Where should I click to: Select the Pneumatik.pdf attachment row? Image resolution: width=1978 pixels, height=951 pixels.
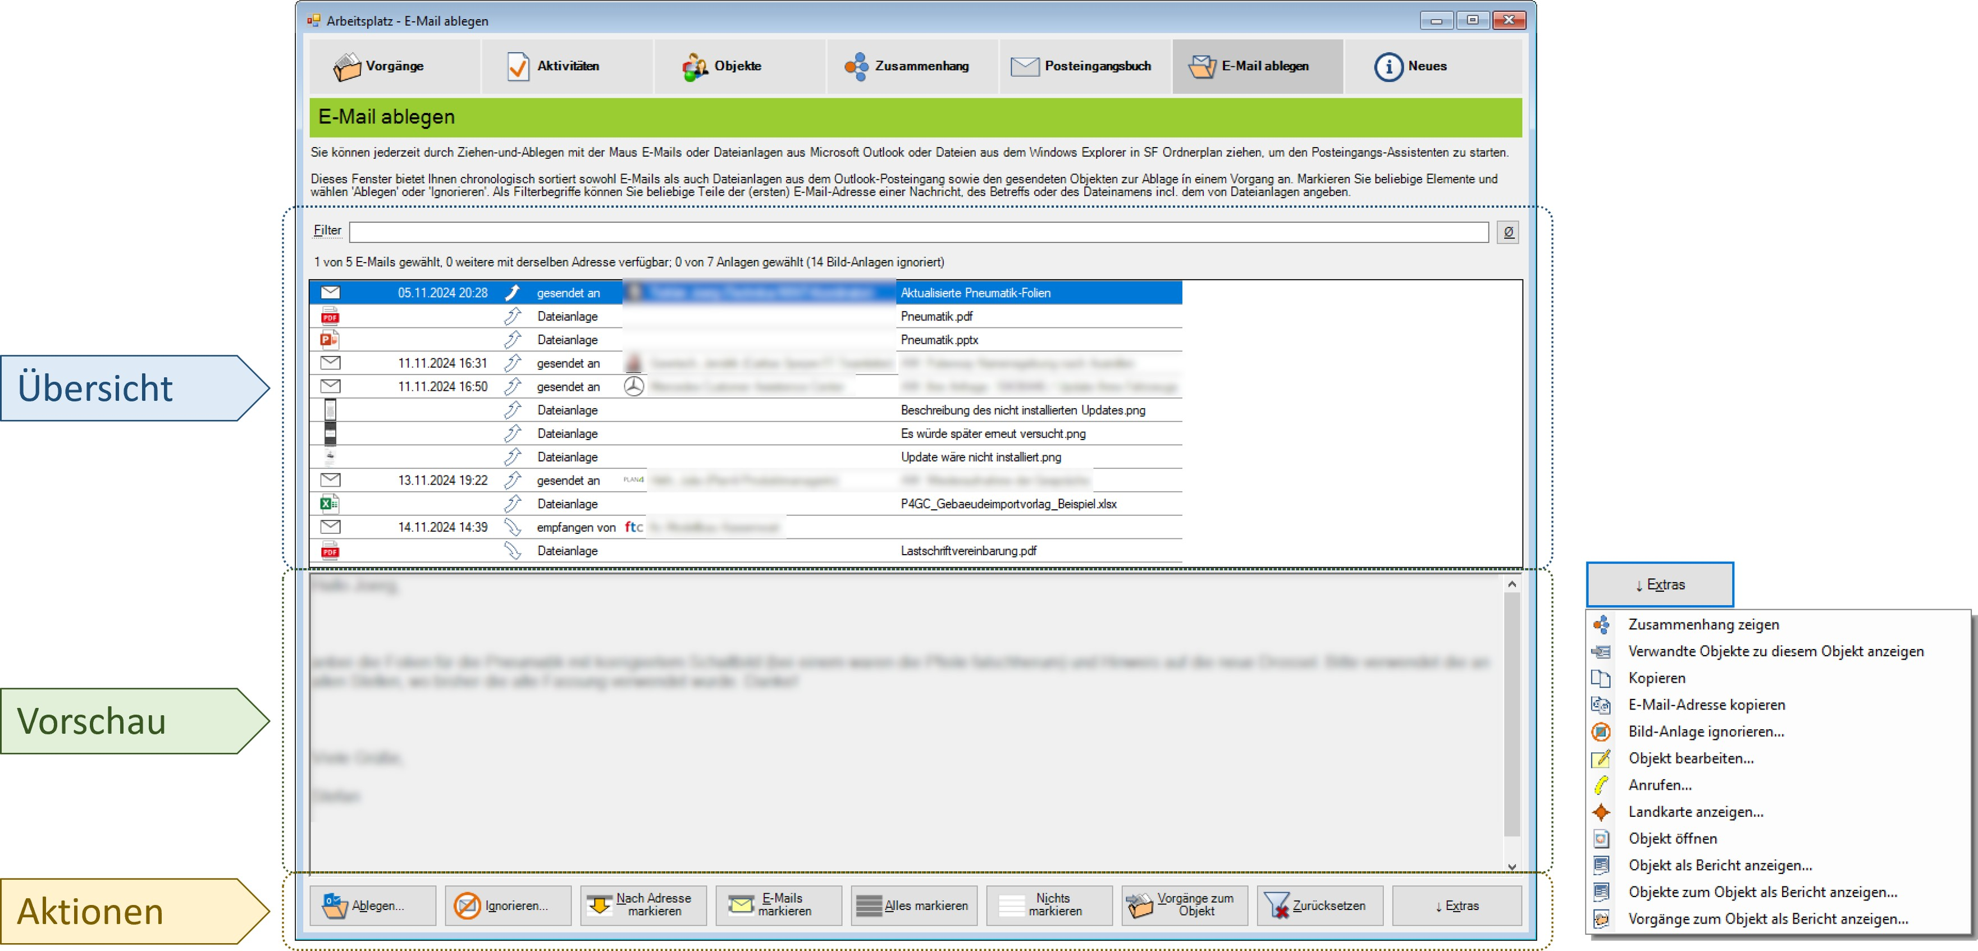(745, 316)
